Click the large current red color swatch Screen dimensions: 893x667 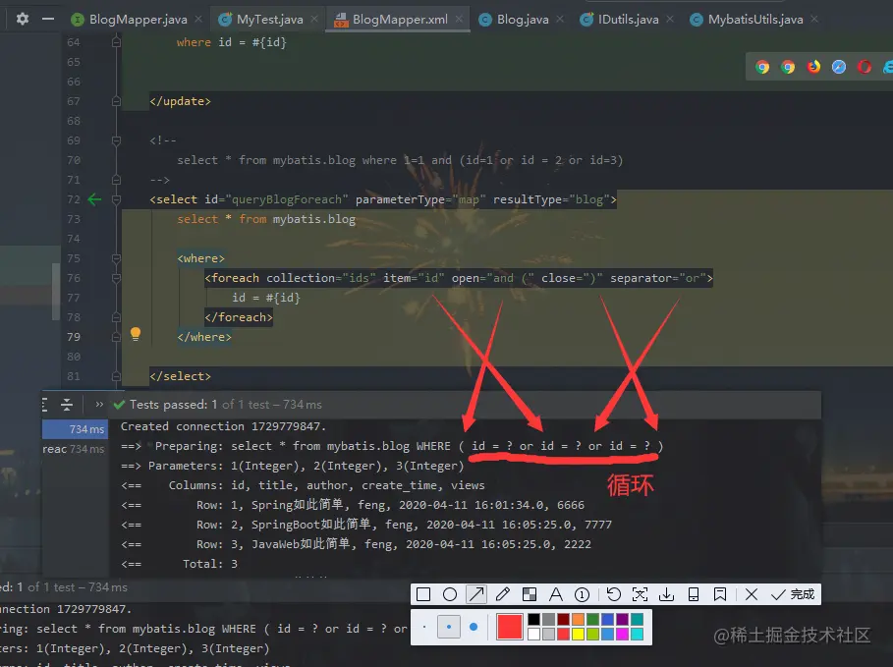tap(510, 627)
